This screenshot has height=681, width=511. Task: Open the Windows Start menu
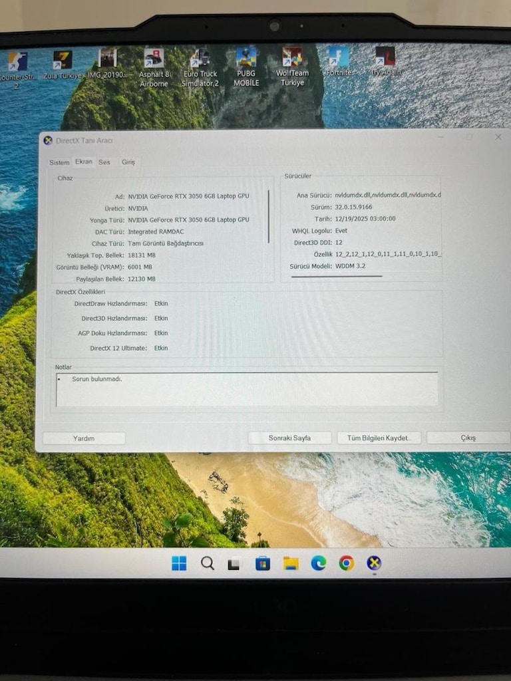click(179, 563)
